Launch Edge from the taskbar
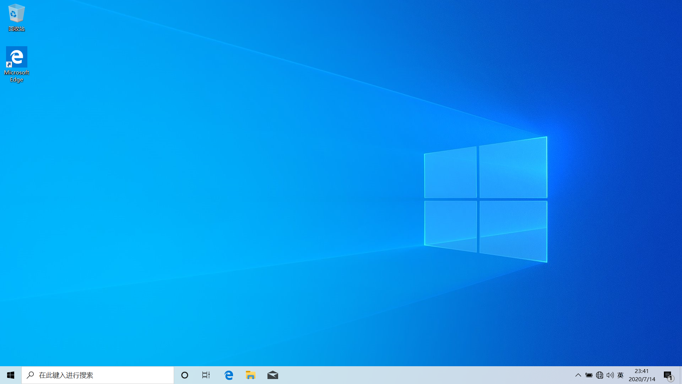 [229, 375]
